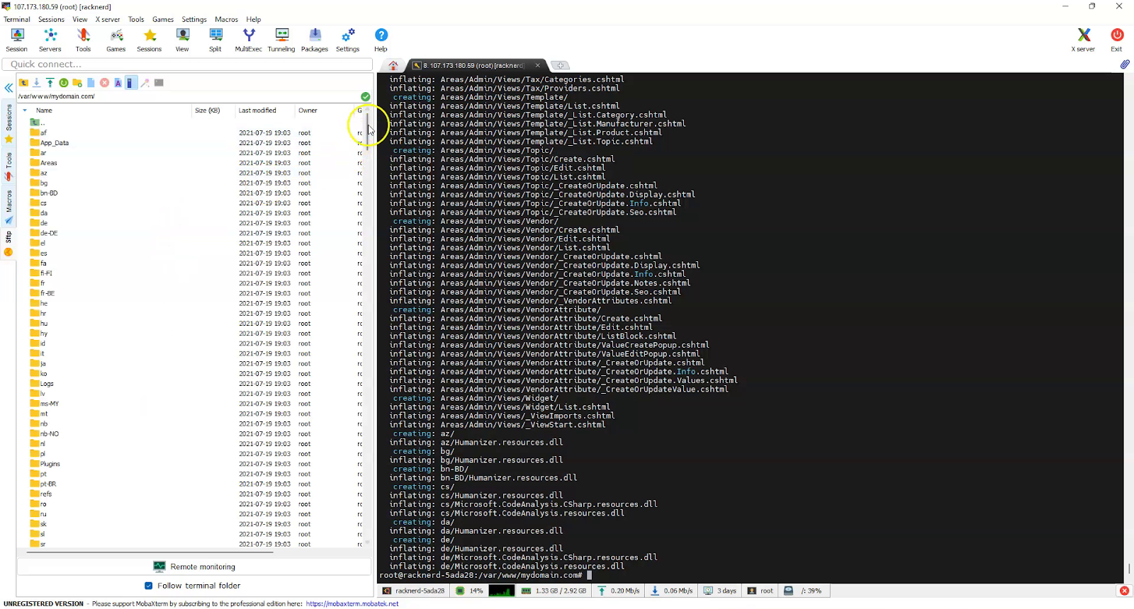Open the Macros menu
Viewport: 1134px width, 609px height.
click(x=226, y=19)
